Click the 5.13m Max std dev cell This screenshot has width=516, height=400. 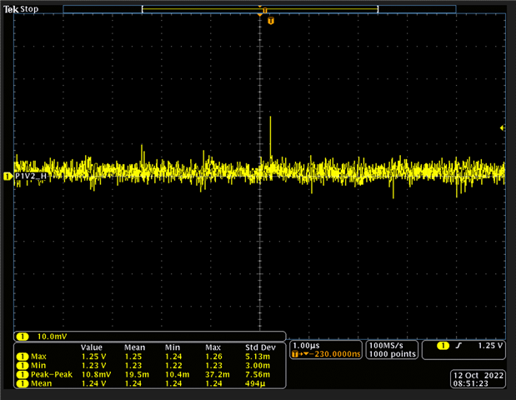(x=258, y=357)
